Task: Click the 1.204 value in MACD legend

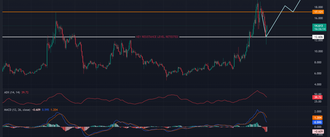Action: (x=53, y=110)
